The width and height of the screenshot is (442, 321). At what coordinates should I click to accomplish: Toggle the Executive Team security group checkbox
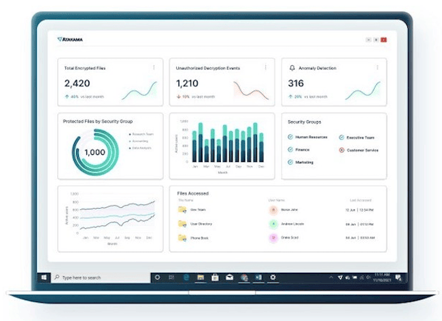pyautogui.click(x=341, y=137)
